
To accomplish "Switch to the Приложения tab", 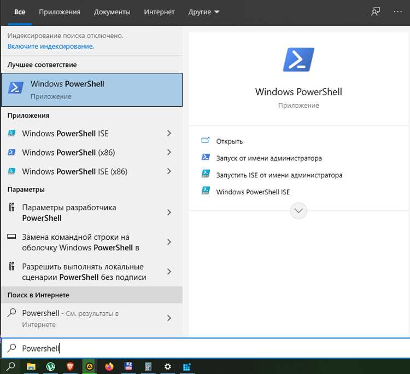I will pyautogui.click(x=60, y=12).
